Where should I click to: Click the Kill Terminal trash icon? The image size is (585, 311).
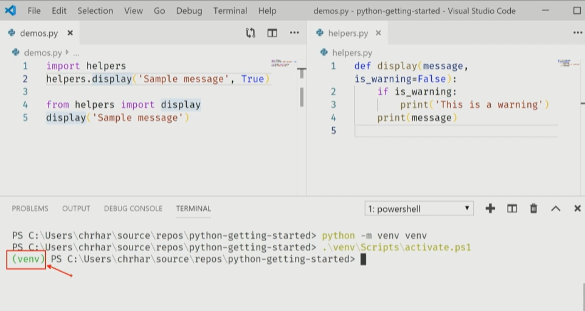click(x=533, y=208)
